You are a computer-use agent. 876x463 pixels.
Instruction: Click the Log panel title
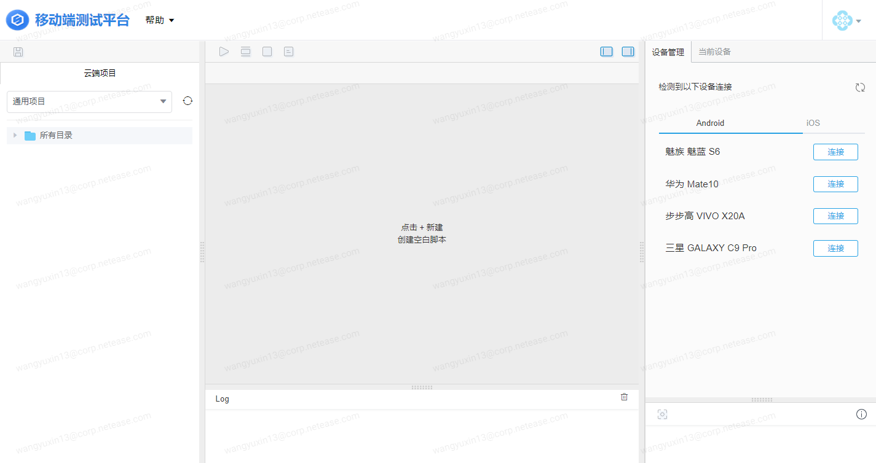point(222,399)
